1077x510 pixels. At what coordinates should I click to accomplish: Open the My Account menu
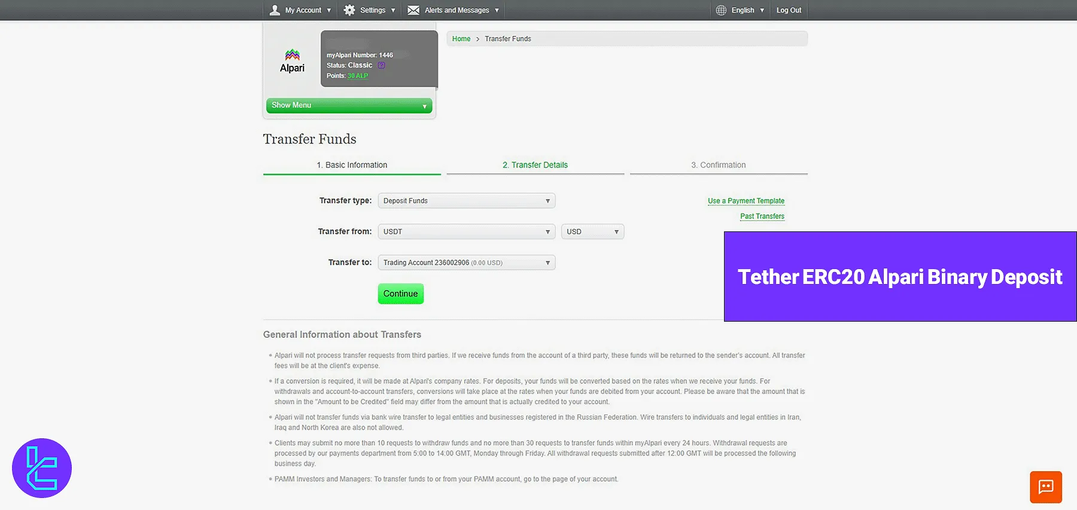[x=301, y=10]
